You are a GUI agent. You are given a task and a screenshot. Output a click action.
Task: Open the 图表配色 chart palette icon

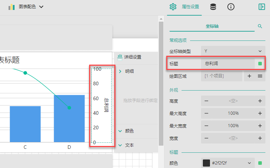pyautogui.click(x=11, y=7)
